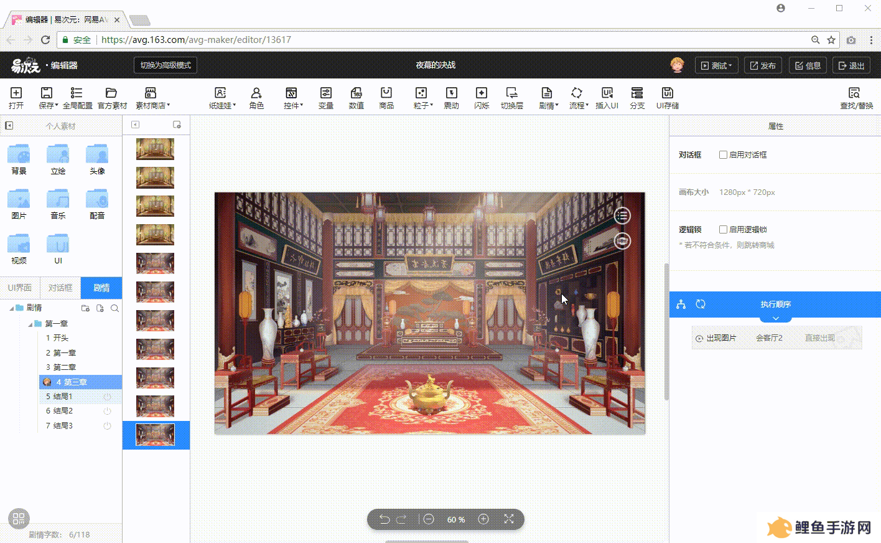
Task: Expand the 执行顺序 chevron handle
Action: [775, 318]
